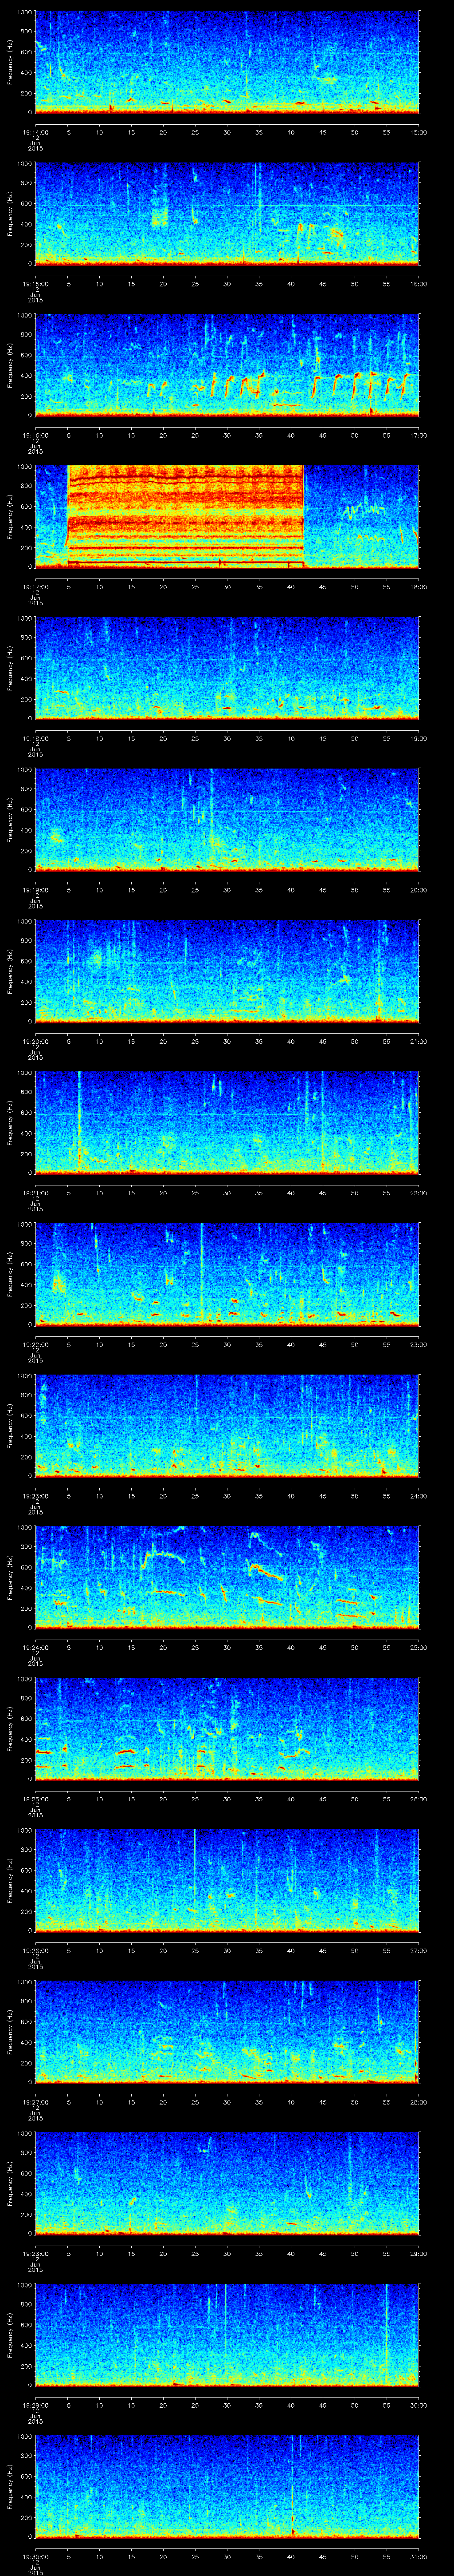The height and width of the screenshot is (2576, 454).
Task: Click the 21:00 end tick of the 19:20 panel
Action: pyautogui.click(x=418, y=1041)
